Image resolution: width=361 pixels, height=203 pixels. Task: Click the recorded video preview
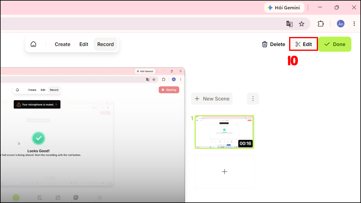[92, 135]
